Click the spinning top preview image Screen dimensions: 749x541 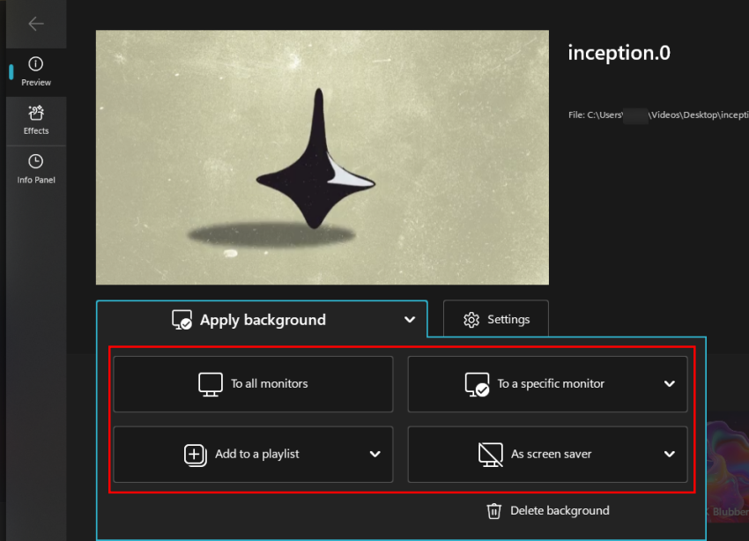point(322,158)
